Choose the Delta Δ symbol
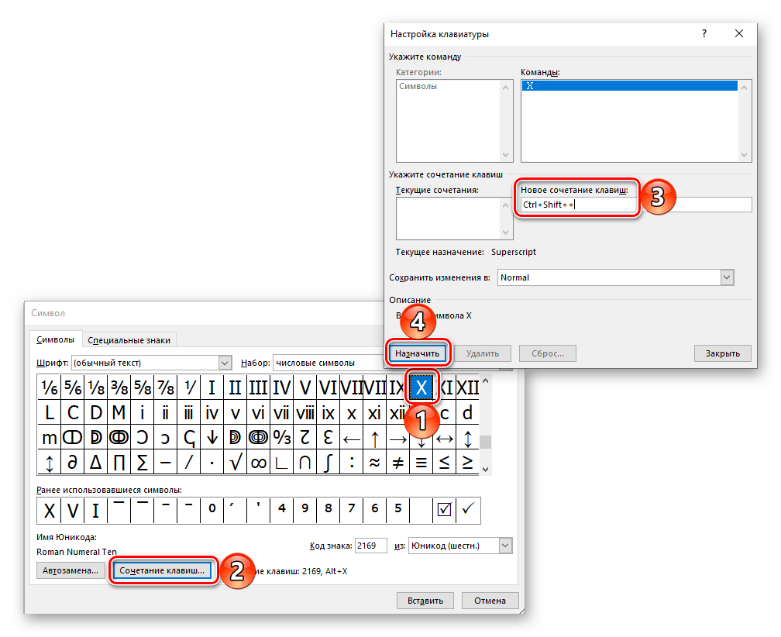The height and width of the screenshot is (637, 781). 95,463
